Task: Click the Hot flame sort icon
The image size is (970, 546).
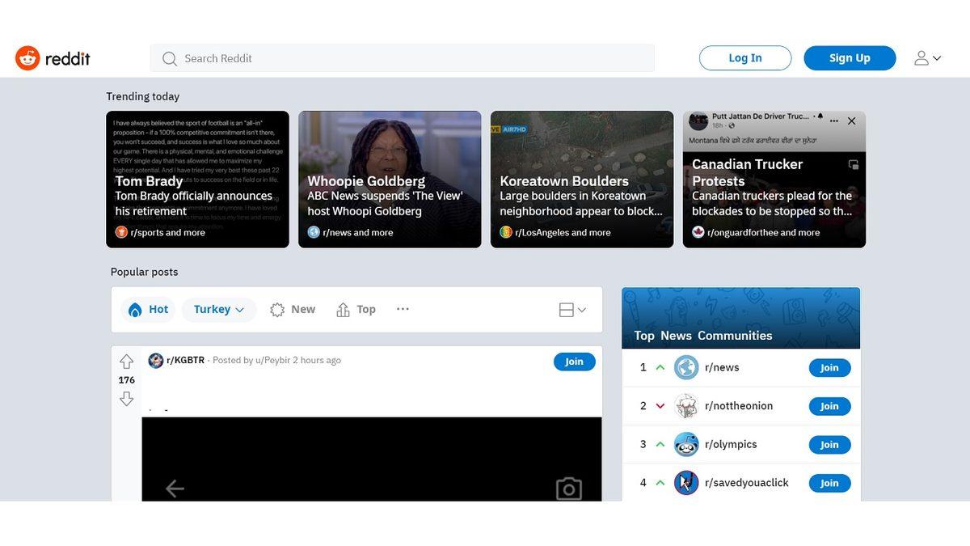Action: click(x=135, y=309)
